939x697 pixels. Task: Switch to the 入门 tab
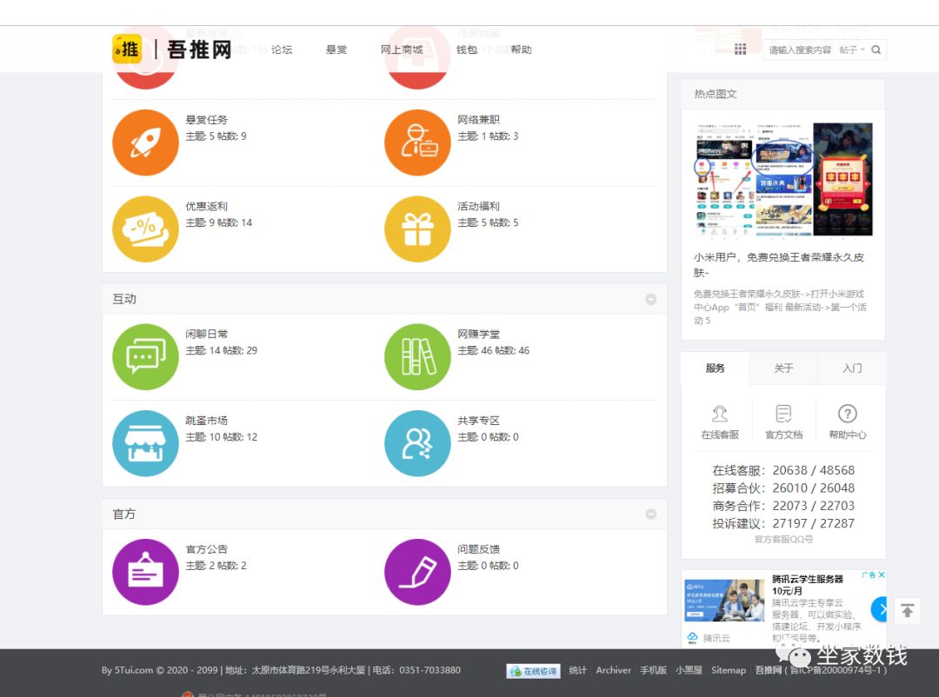coord(852,368)
